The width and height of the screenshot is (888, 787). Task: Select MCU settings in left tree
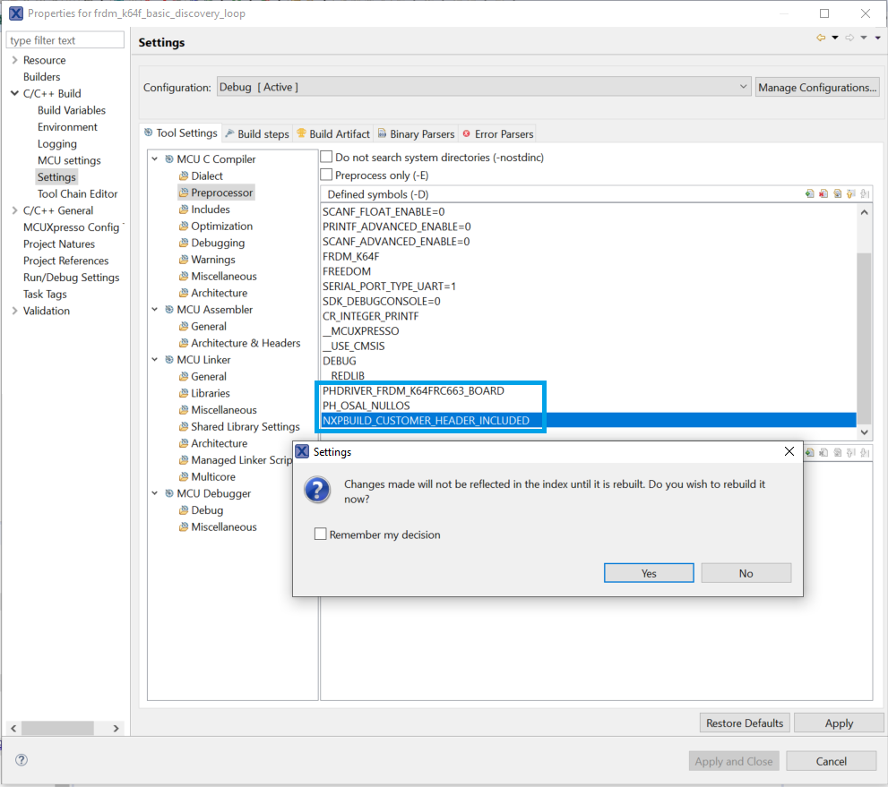[x=69, y=160]
